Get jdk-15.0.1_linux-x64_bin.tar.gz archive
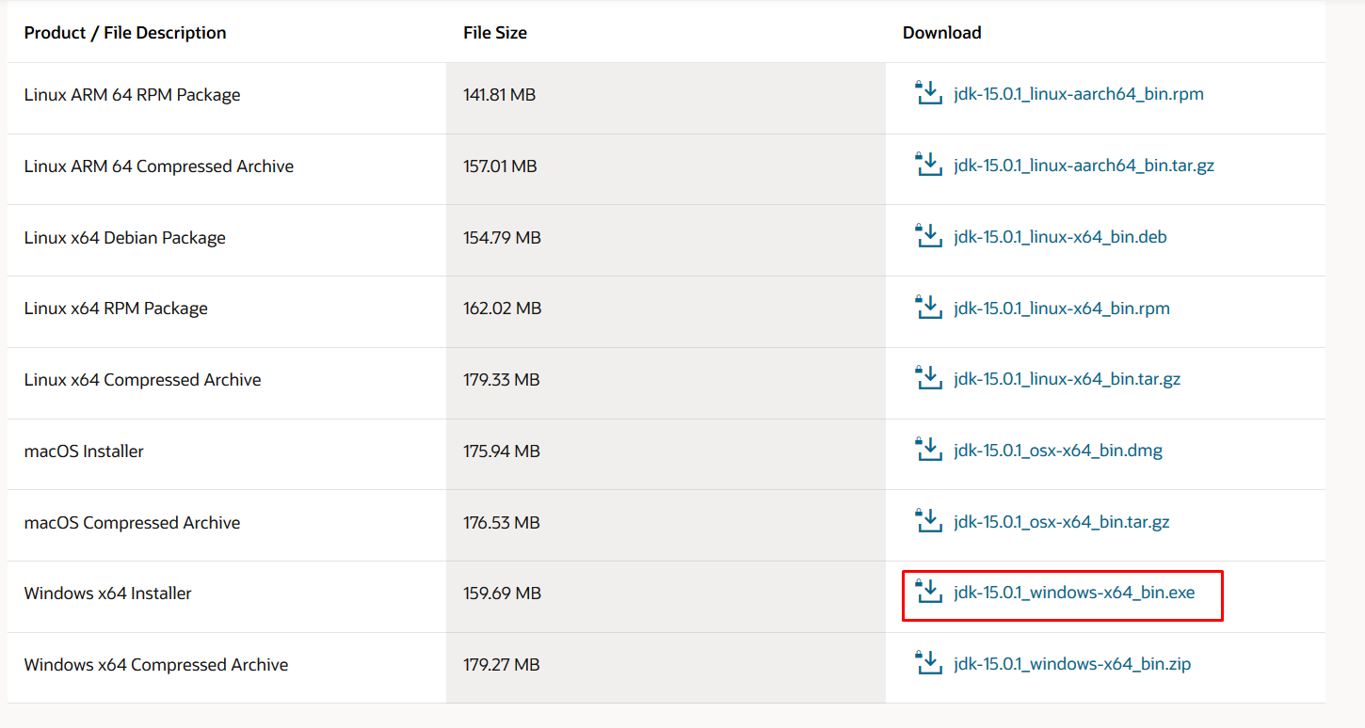 pyautogui.click(x=1067, y=379)
